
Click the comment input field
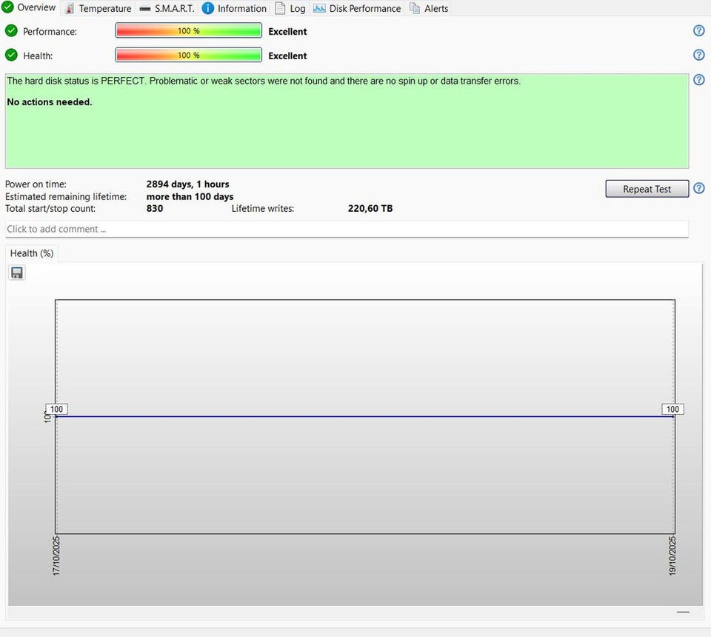347,229
